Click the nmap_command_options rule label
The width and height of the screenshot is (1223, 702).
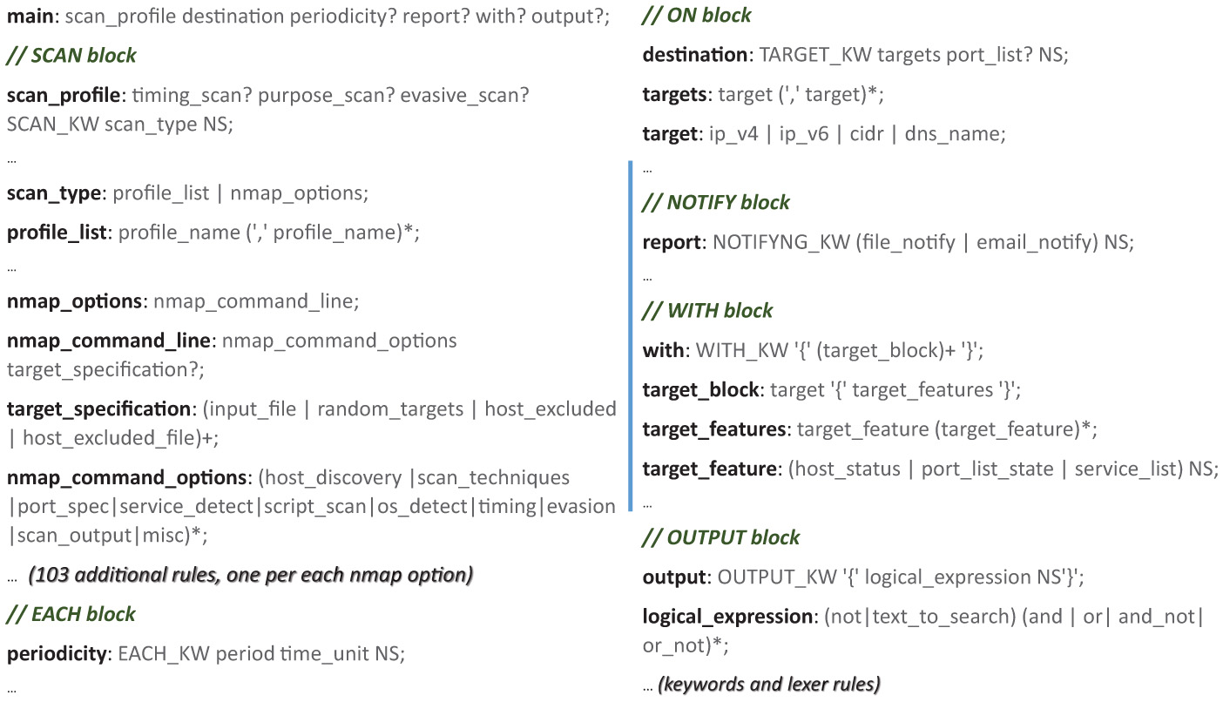126,477
